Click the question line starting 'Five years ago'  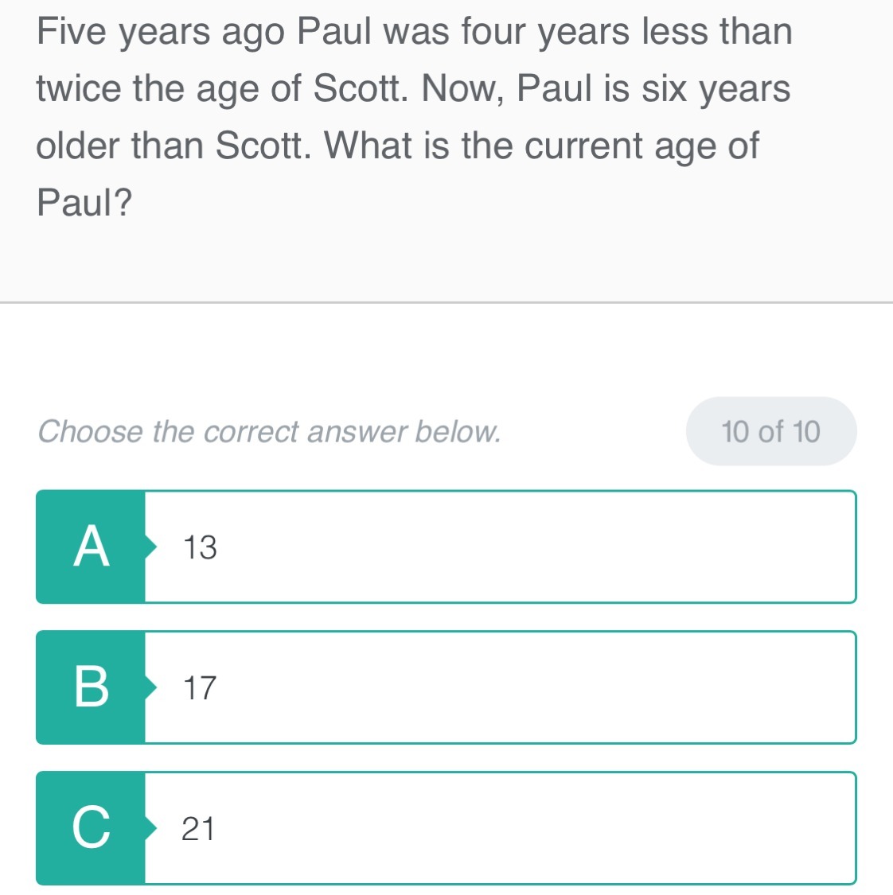(414, 32)
